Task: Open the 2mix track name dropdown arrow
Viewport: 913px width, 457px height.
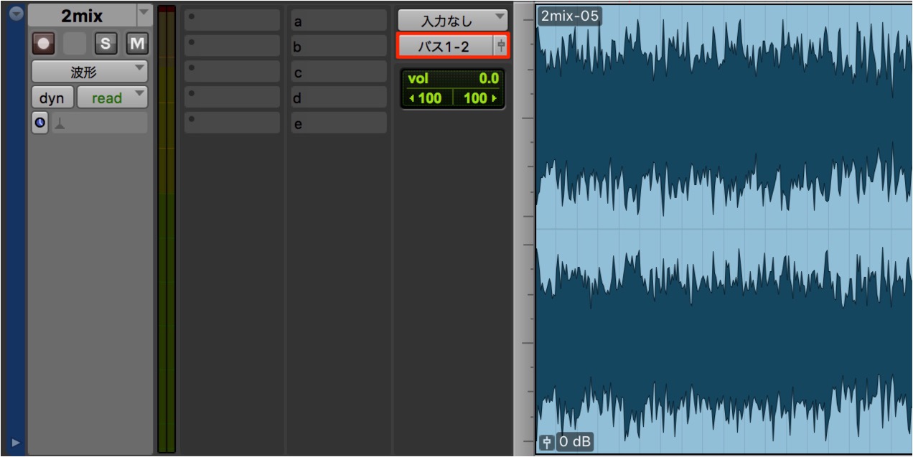Action: tap(144, 15)
